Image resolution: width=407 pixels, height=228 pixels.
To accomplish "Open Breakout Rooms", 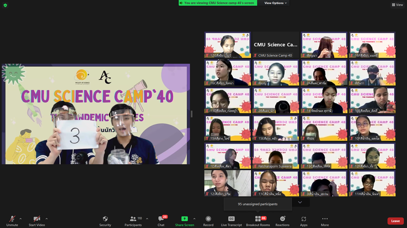I will point(258,220).
